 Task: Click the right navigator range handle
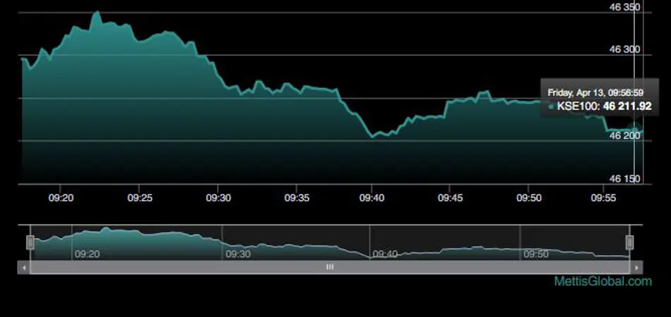[629, 243]
